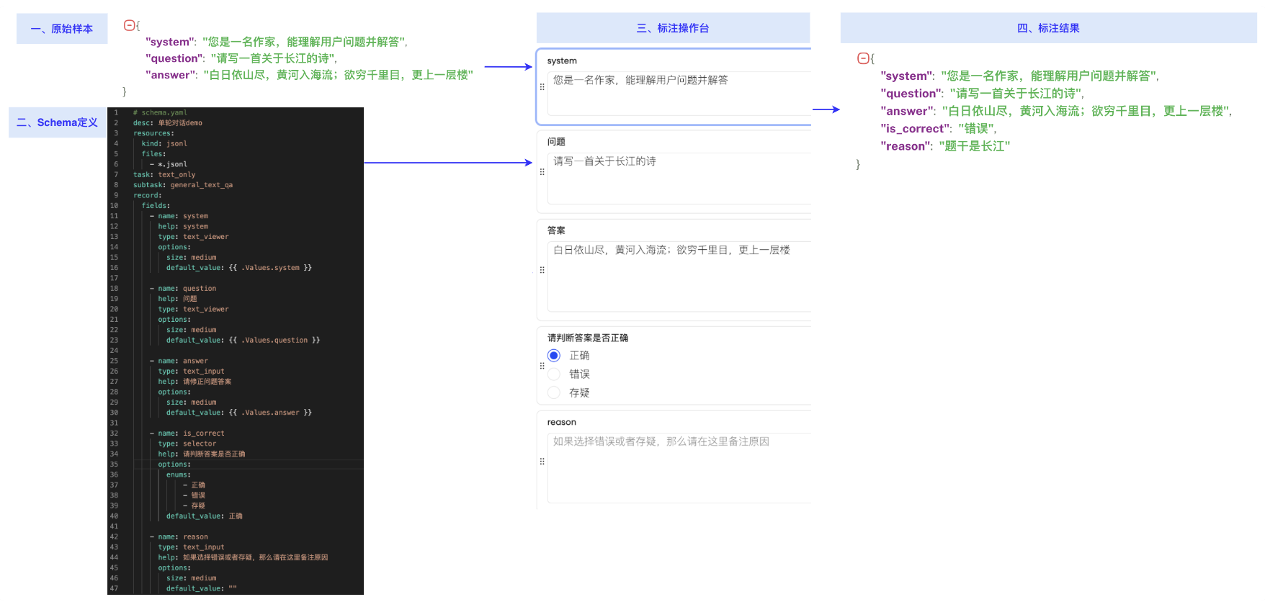
Task: Click the "subtask: general_text_qa" line
Action: (183, 185)
